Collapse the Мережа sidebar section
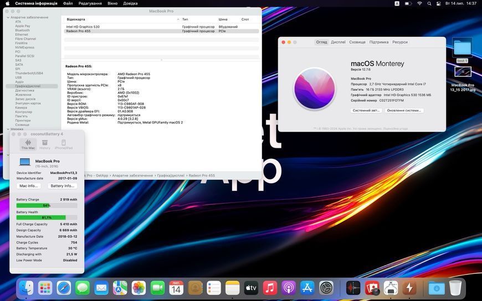 click(8, 129)
